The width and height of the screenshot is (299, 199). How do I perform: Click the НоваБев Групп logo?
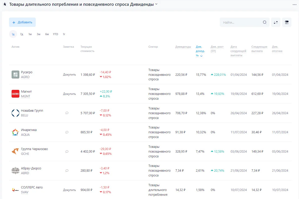(x=15, y=113)
